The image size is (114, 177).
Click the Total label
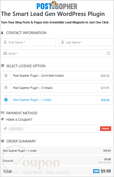coord(7,171)
